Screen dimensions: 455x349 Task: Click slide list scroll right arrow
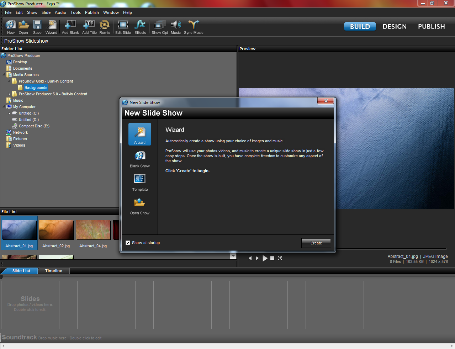[452, 346]
